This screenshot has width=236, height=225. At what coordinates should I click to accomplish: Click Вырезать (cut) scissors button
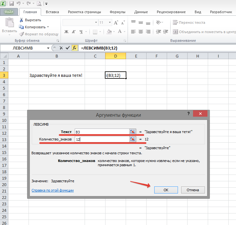[x=30, y=20]
